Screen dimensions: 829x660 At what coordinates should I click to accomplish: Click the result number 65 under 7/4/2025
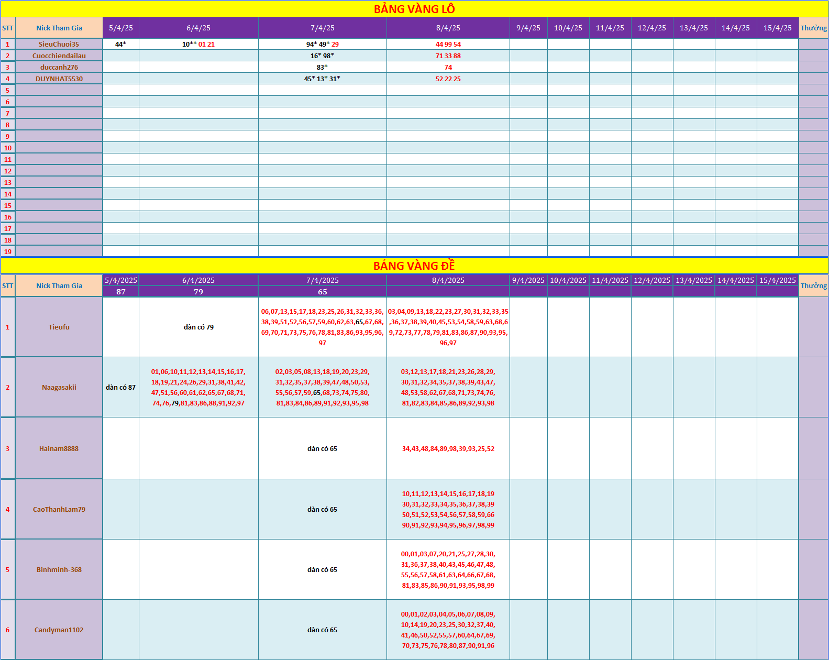322,292
